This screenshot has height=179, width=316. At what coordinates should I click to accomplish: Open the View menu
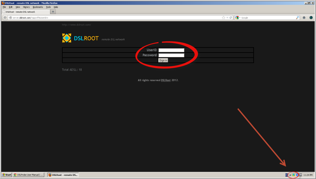pyautogui.click(x=18, y=7)
